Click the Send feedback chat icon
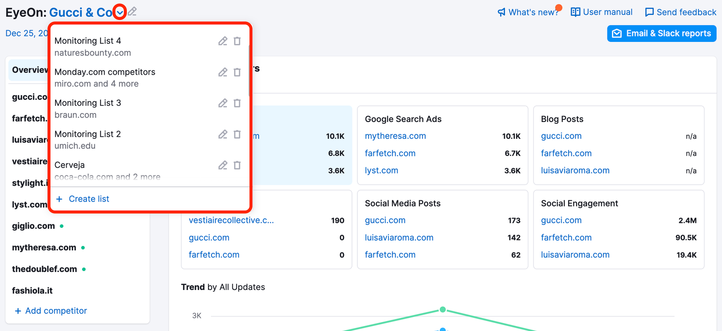722x331 pixels. tap(649, 12)
